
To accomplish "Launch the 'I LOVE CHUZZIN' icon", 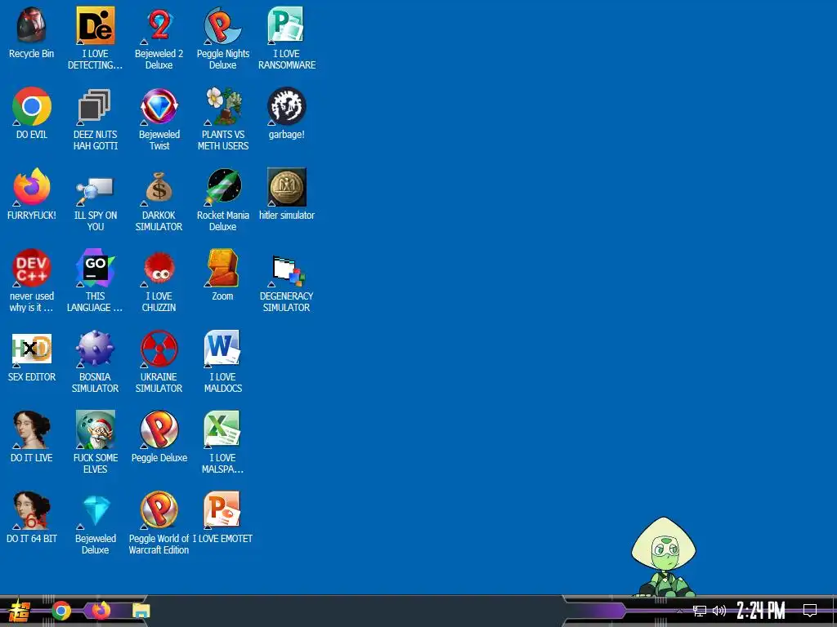I will coord(159,268).
